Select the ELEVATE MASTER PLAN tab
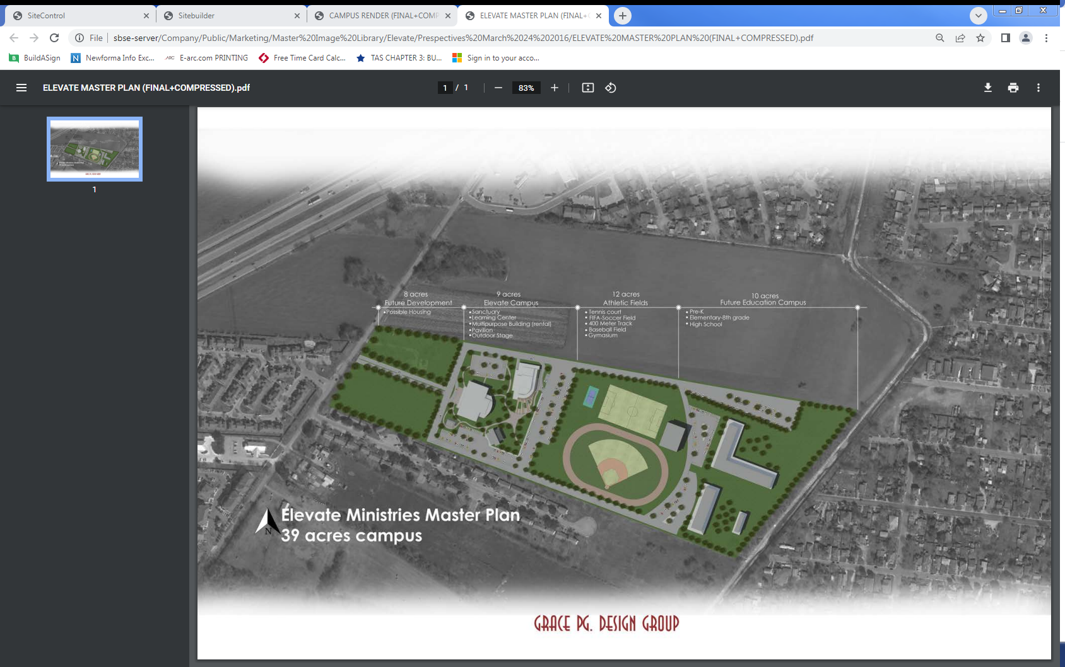The image size is (1065, 667). click(x=533, y=16)
